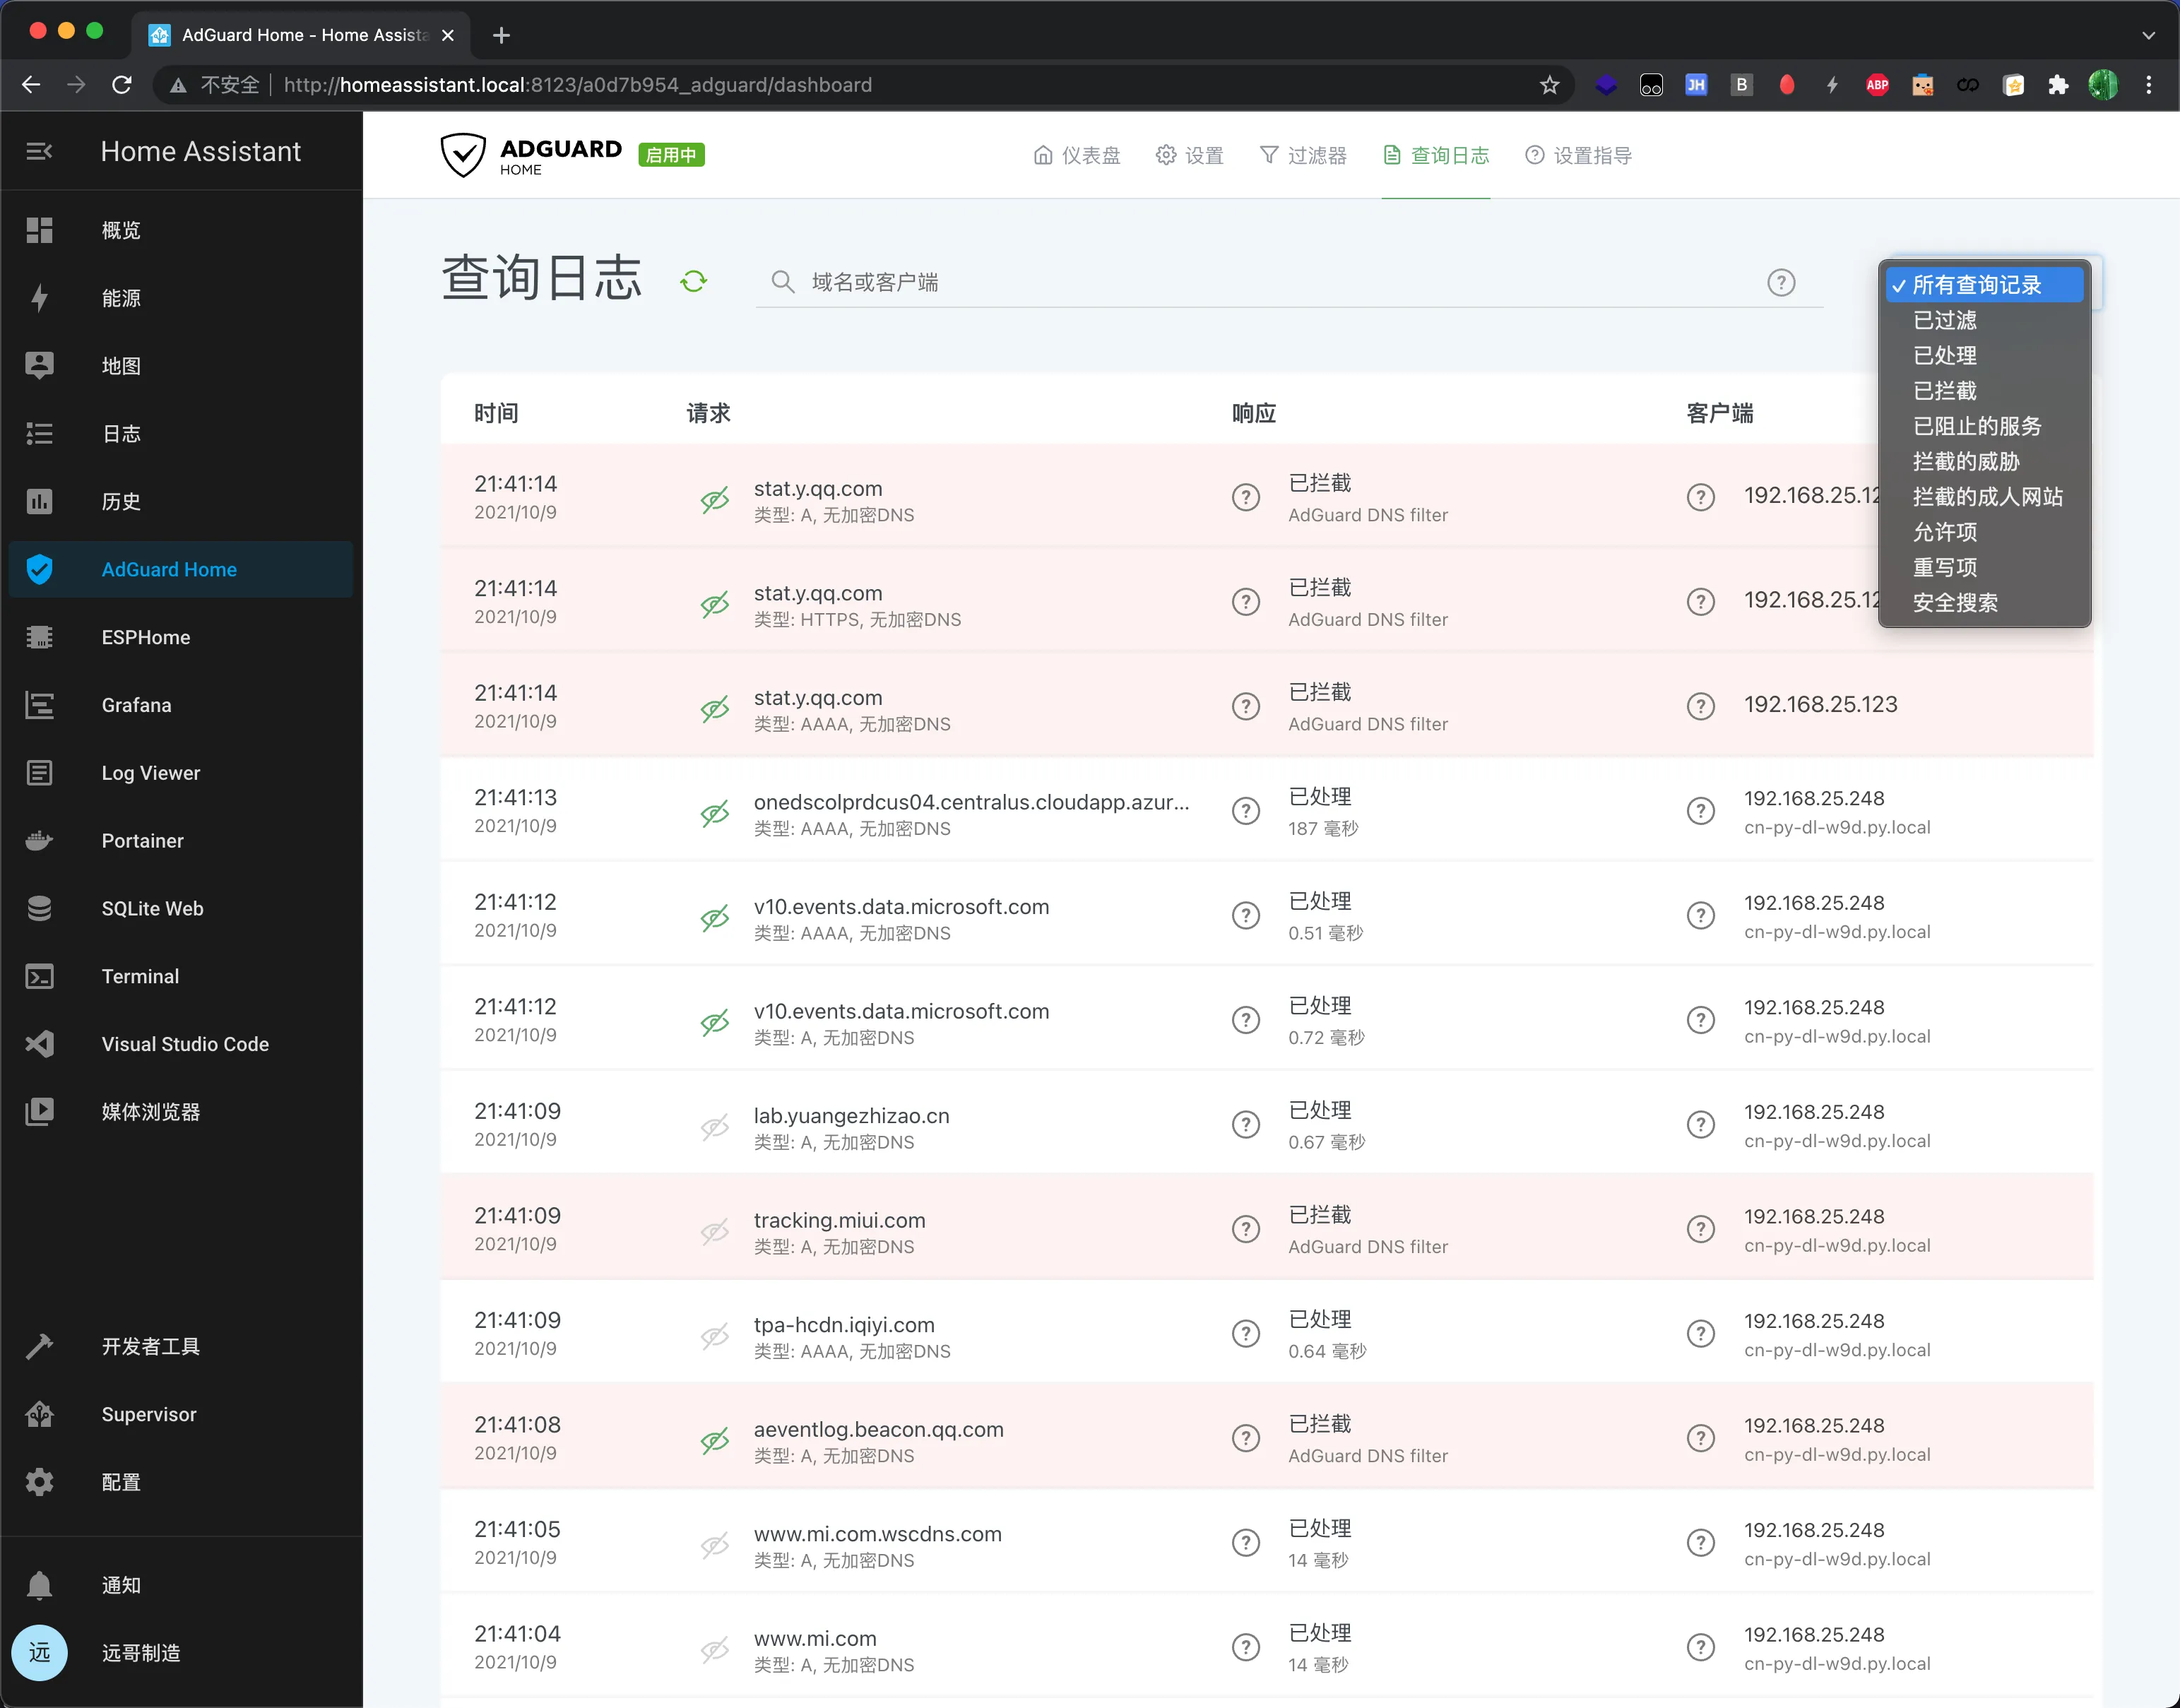This screenshot has width=2180, height=1708.
Task: Choose 拦截的威胁 in filter dropdown
Action: pyautogui.click(x=1984, y=461)
